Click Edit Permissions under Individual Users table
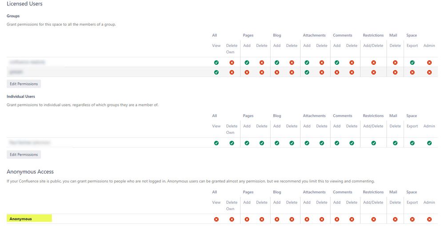 (24, 155)
